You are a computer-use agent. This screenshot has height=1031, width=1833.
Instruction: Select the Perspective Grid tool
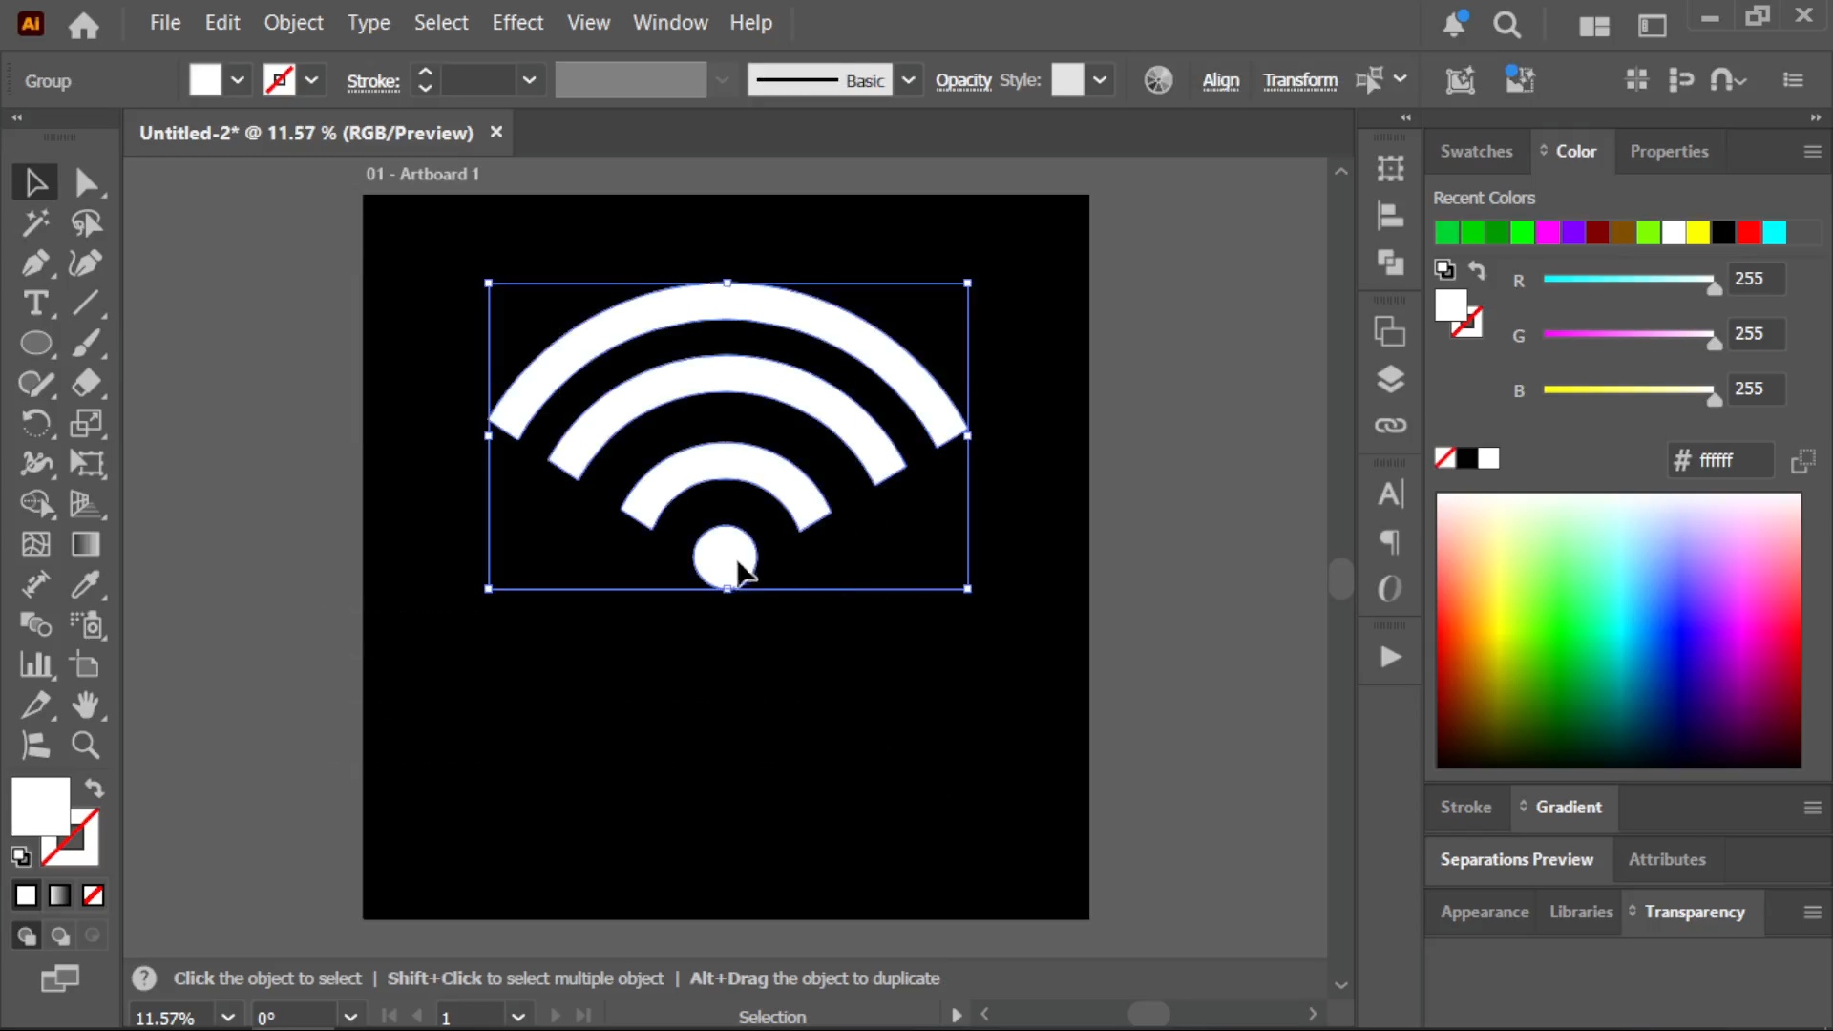pyautogui.click(x=86, y=504)
